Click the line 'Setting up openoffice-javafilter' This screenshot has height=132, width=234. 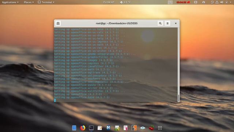[90, 66]
